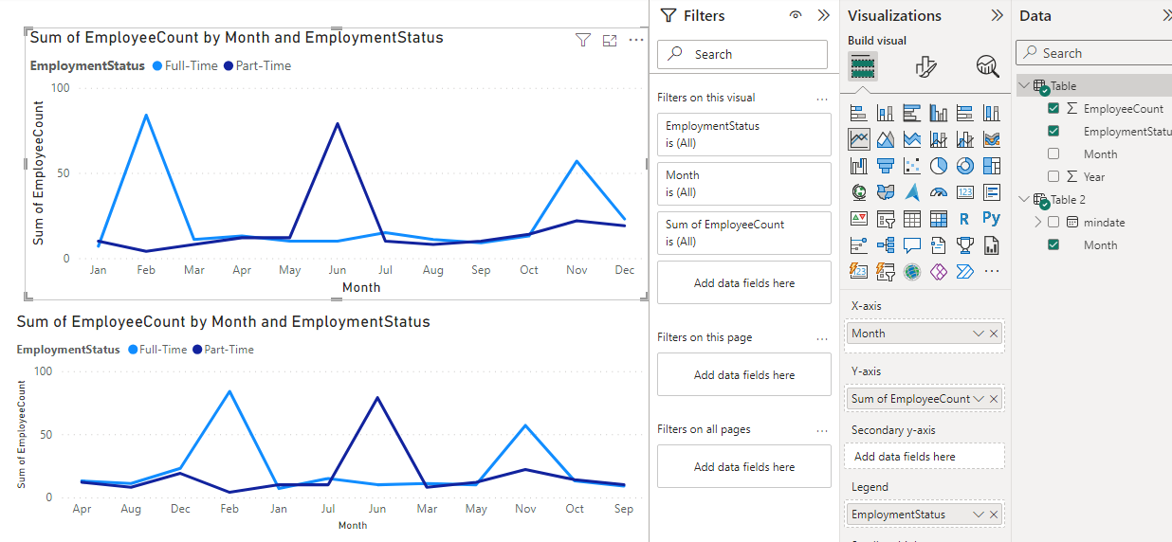1172x542 pixels.
Task: Remove Month from the X-axis well
Action: tap(994, 334)
